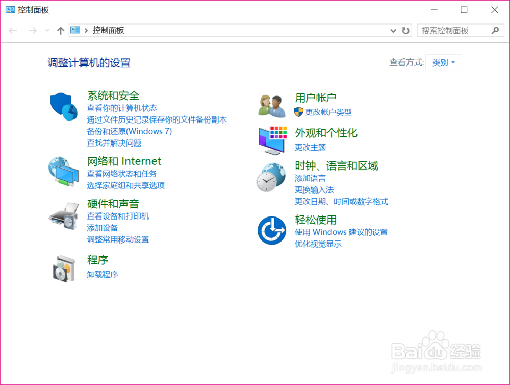Open the 时钟、语言和区域 category heading
510x385 pixels.
(337, 166)
